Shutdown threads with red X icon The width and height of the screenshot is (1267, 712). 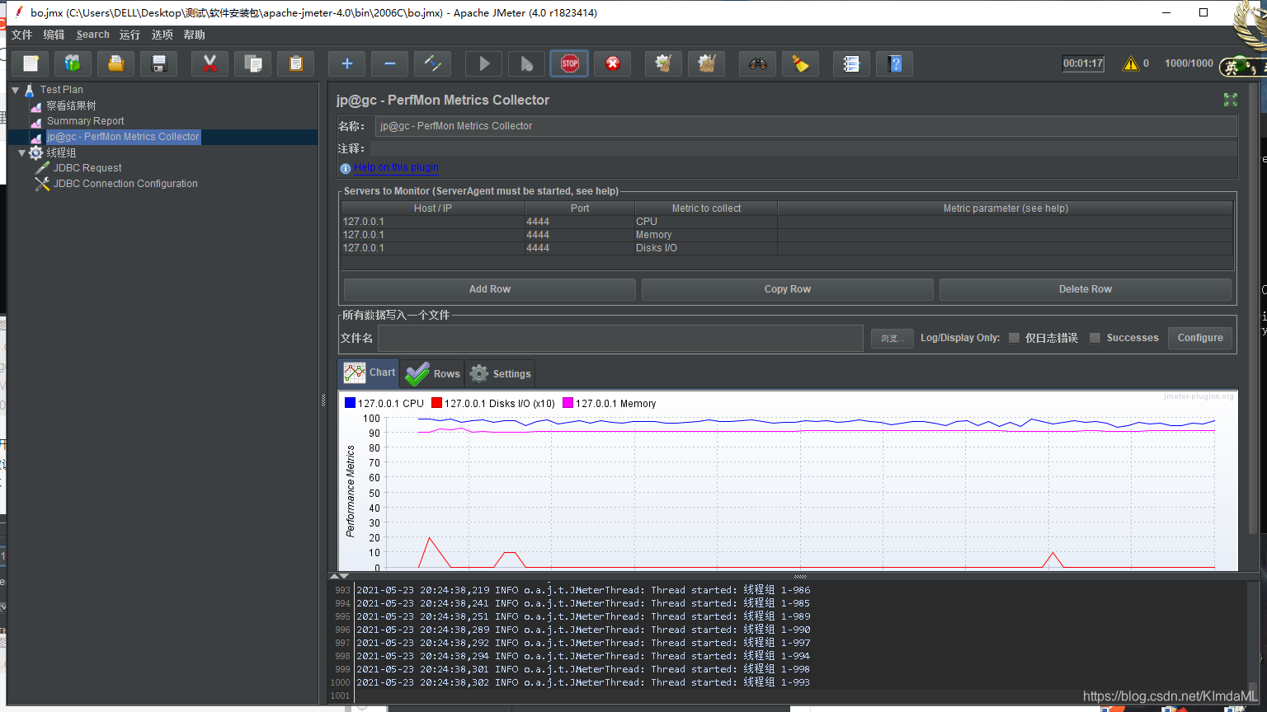[612, 63]
